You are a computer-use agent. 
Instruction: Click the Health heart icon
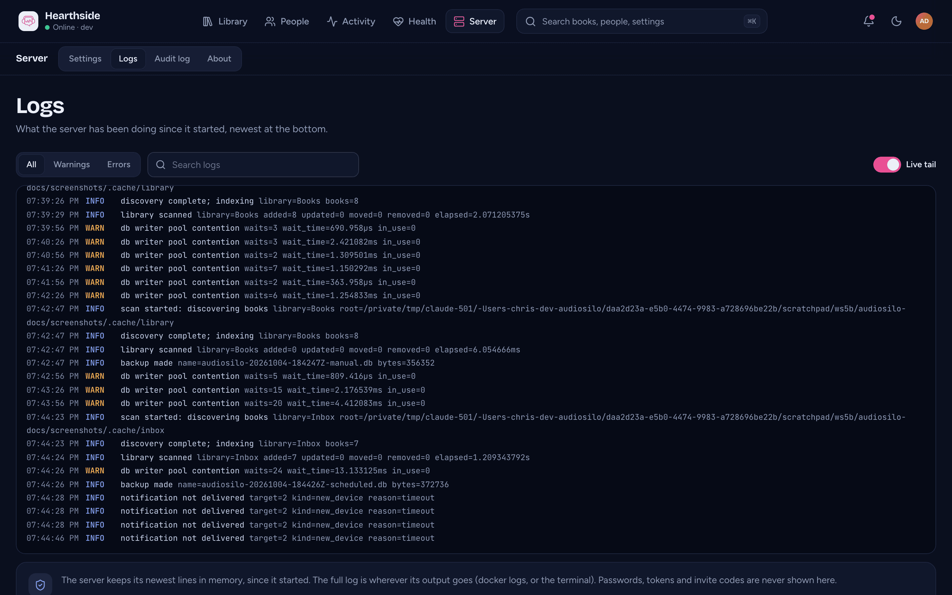(x=398, y=21)
